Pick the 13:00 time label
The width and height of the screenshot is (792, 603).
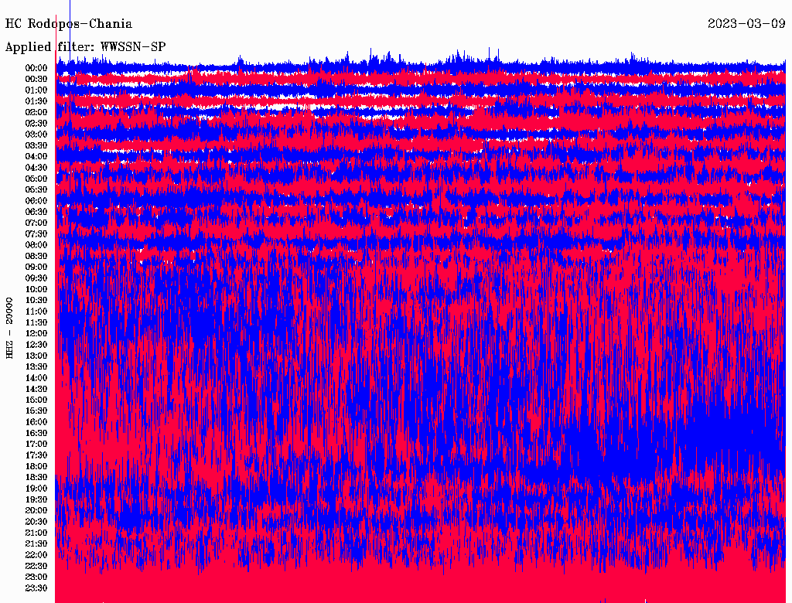[36, 356]
